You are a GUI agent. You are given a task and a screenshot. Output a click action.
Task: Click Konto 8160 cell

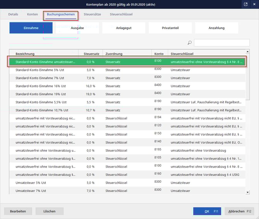pyautogui.click(x=158, y=174)
